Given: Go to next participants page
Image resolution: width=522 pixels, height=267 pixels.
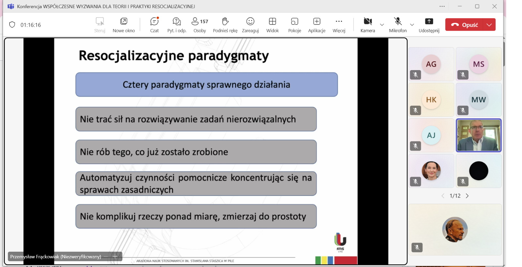Looking at the screenshot, I should click(467, 196).
